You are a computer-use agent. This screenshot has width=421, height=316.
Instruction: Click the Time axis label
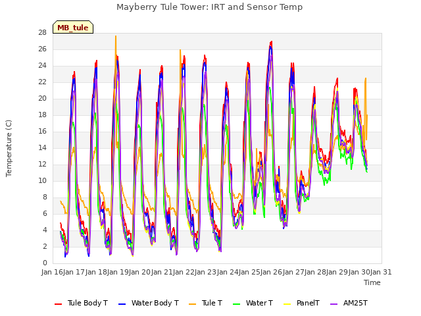tap(372, 282)
